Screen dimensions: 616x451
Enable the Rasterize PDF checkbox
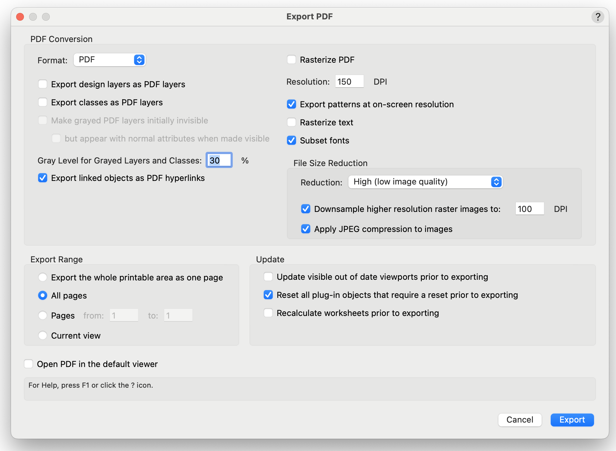(292, 60)
